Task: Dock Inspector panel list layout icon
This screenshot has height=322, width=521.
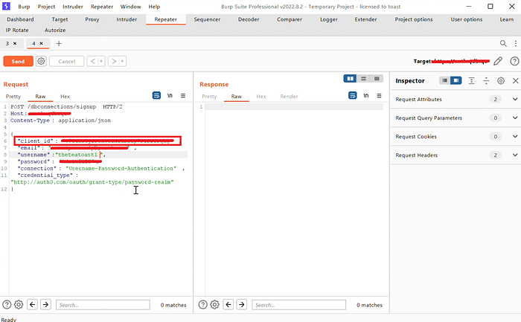Action: click(x=444, y=80)
